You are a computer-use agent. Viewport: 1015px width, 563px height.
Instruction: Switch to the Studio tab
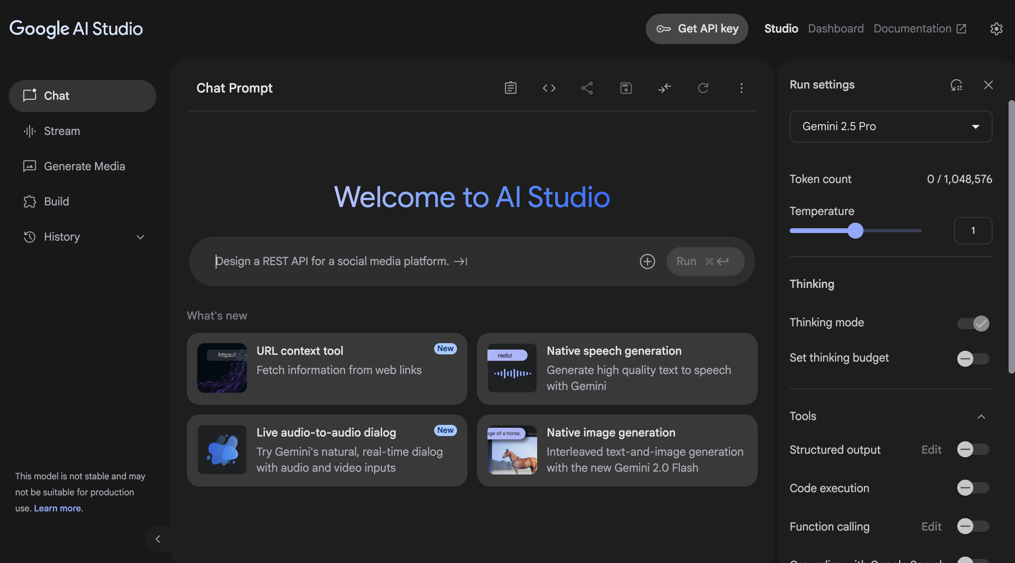point(781,29)
